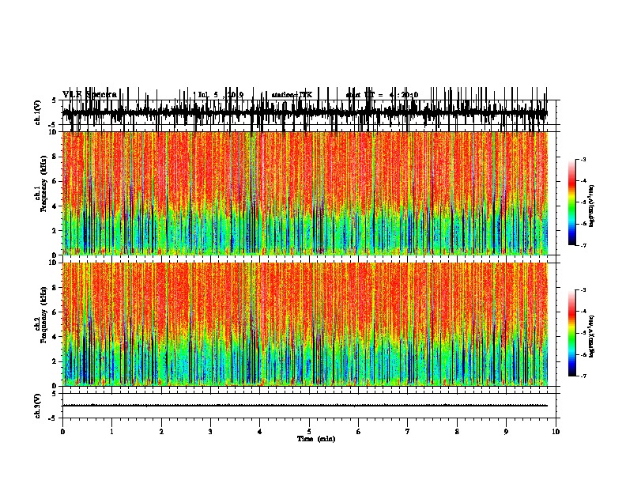The height and width of the screenshot is (484, 626).
Task: Click the ch.1(V) waveform axis label
Action: click(x=37, y=112)
